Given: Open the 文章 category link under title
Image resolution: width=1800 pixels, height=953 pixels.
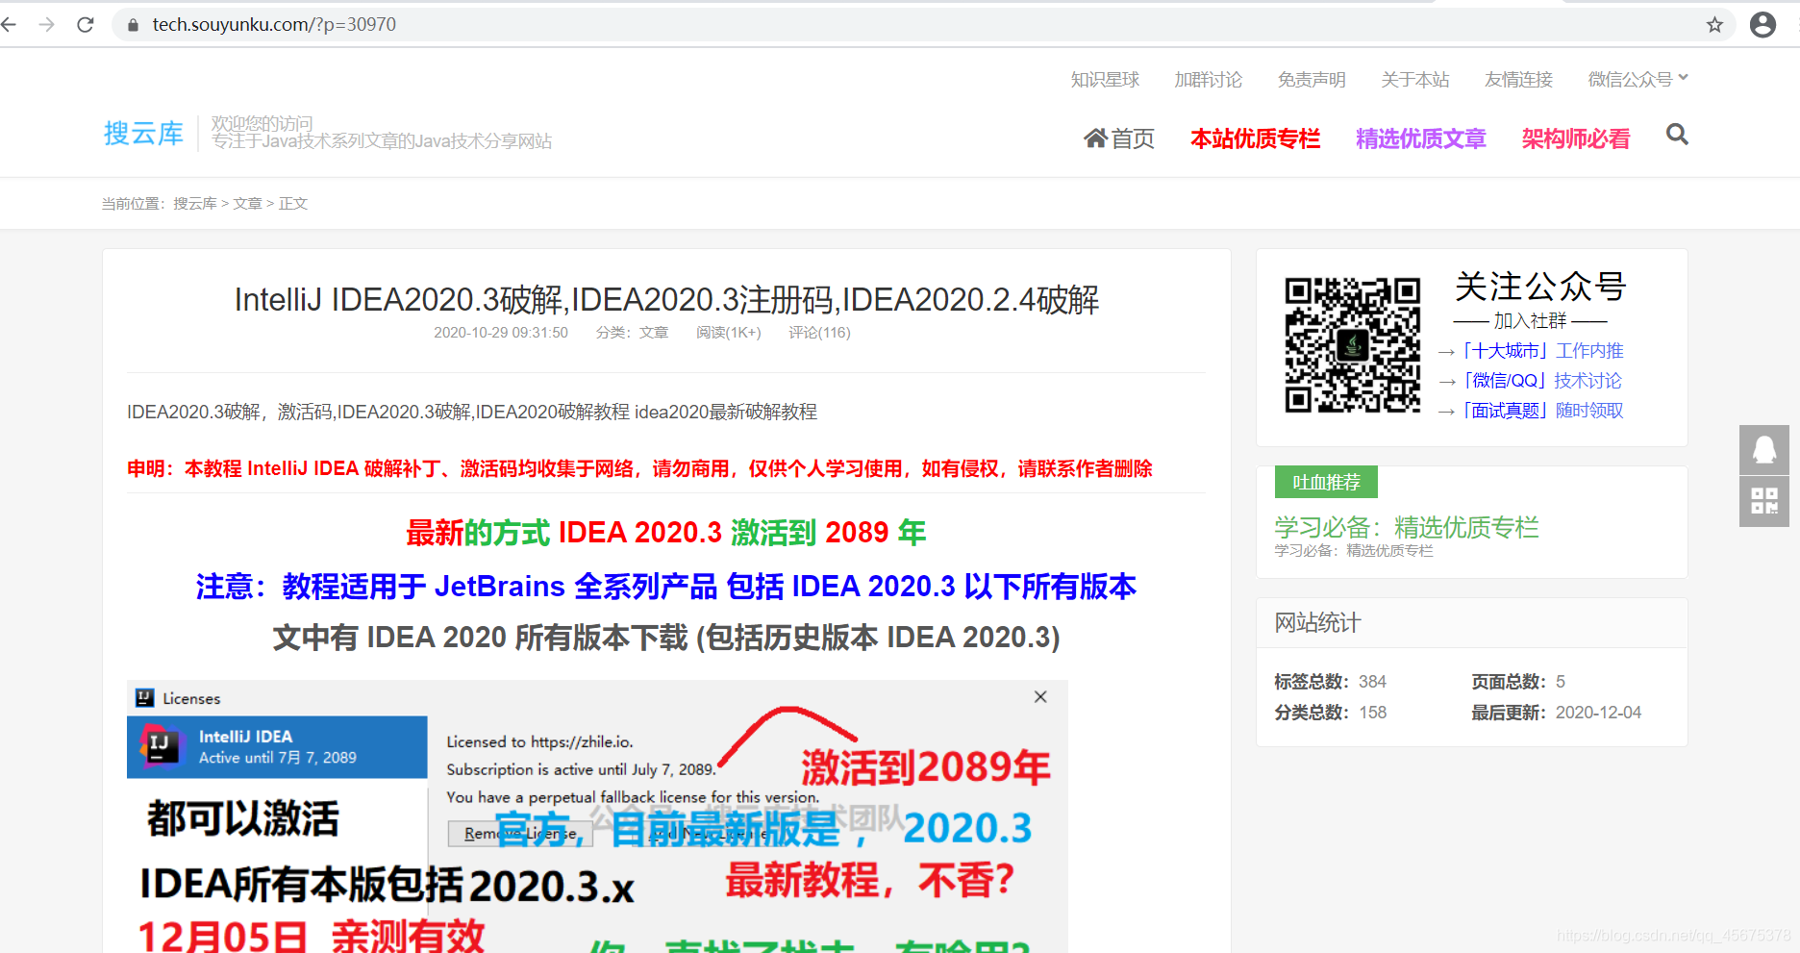Looking at the screenshot, I should 654,333.
